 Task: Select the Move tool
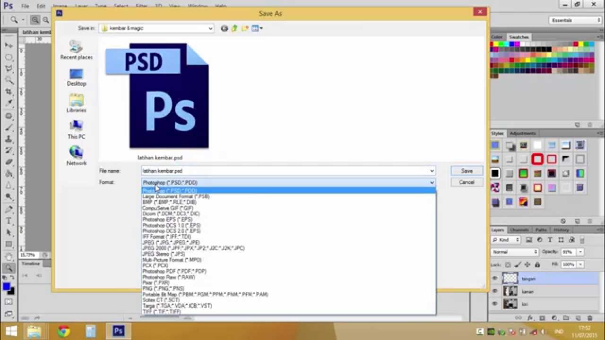pyautogui.click(x=9, y=45)
